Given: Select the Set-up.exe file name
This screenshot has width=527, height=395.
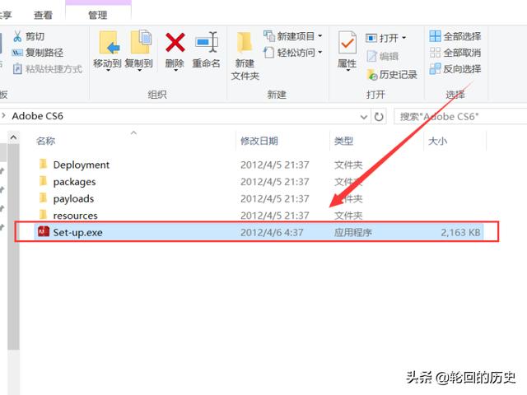Looking at the screenshot, I should point(77,232).
